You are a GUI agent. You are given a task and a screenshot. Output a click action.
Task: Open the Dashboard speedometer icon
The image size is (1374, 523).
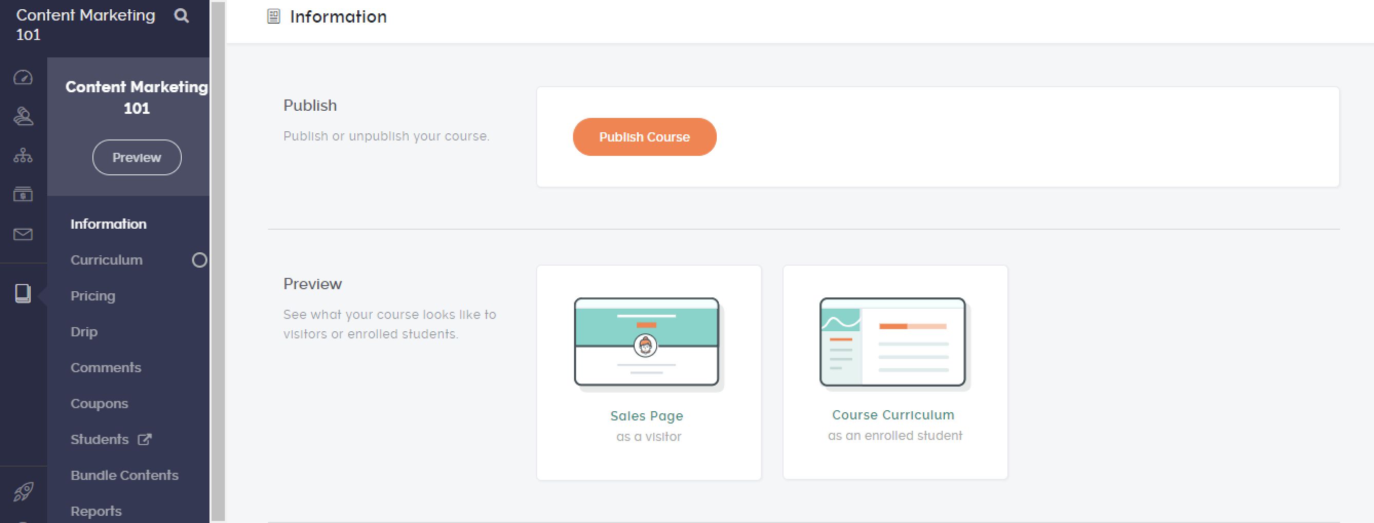[x=23, y=78]
